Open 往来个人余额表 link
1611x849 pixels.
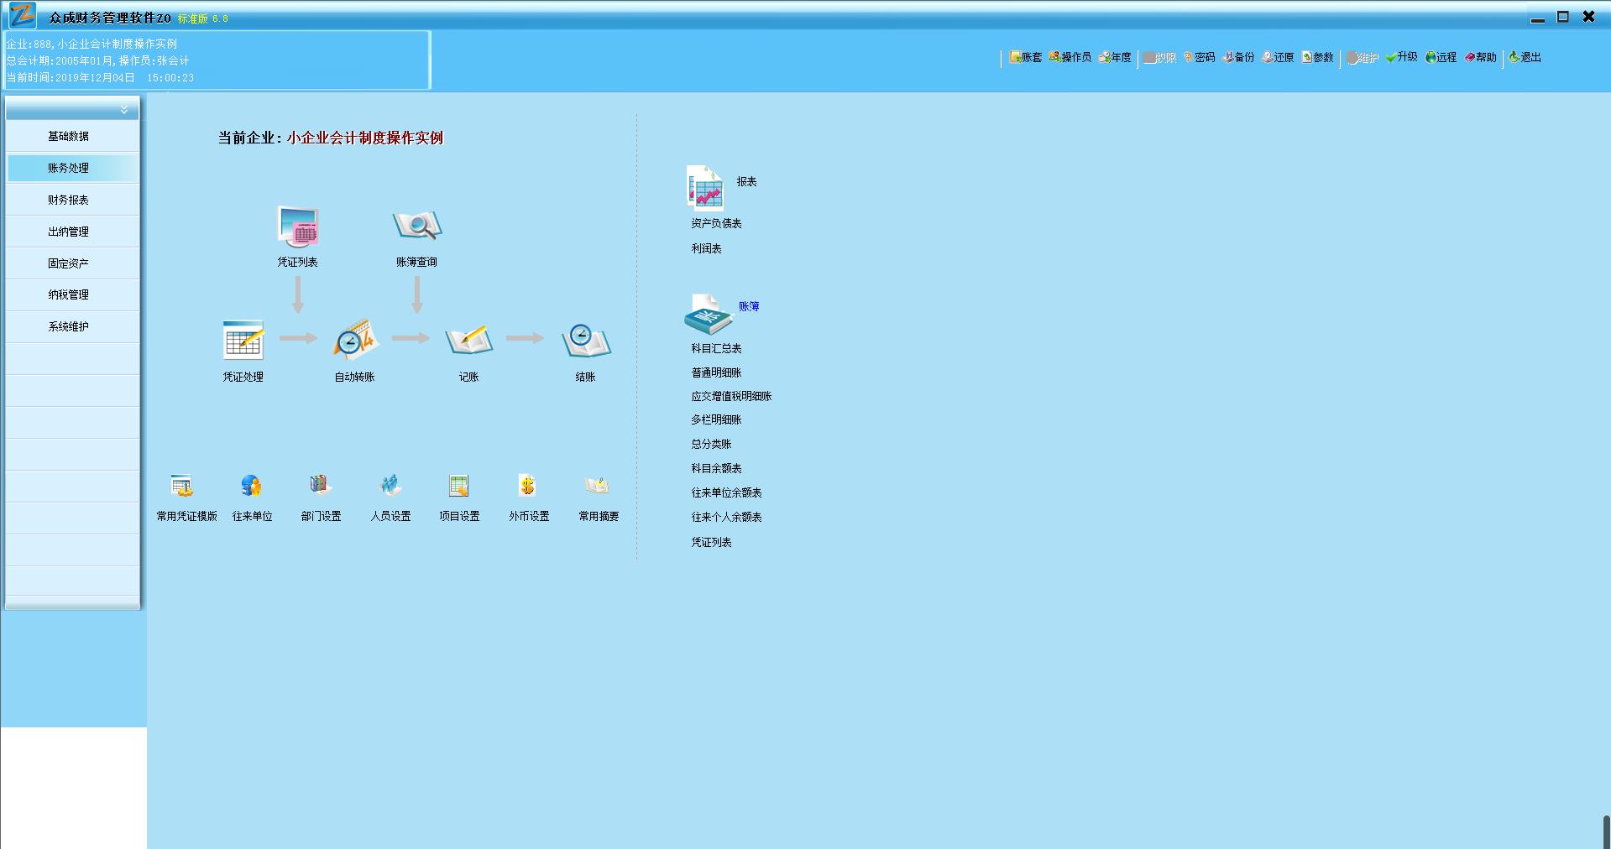tap(726, 517)
